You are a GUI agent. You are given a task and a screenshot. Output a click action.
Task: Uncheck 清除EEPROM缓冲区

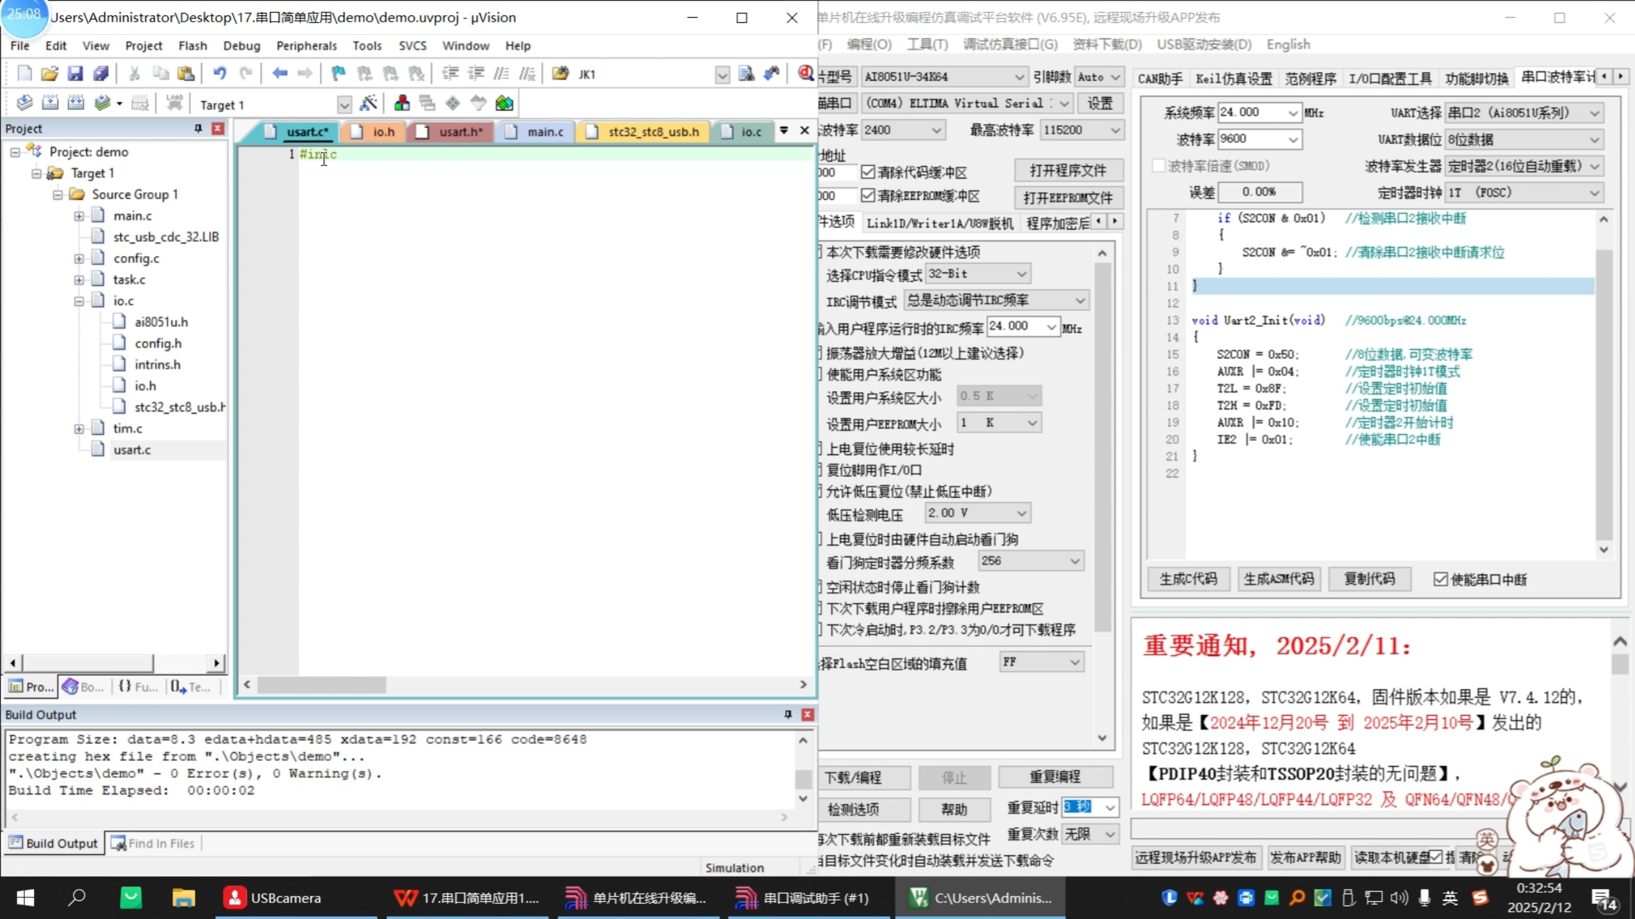click(869, 196)
